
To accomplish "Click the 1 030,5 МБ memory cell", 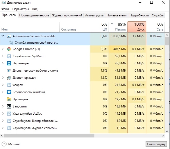I will tap(118, 36).
